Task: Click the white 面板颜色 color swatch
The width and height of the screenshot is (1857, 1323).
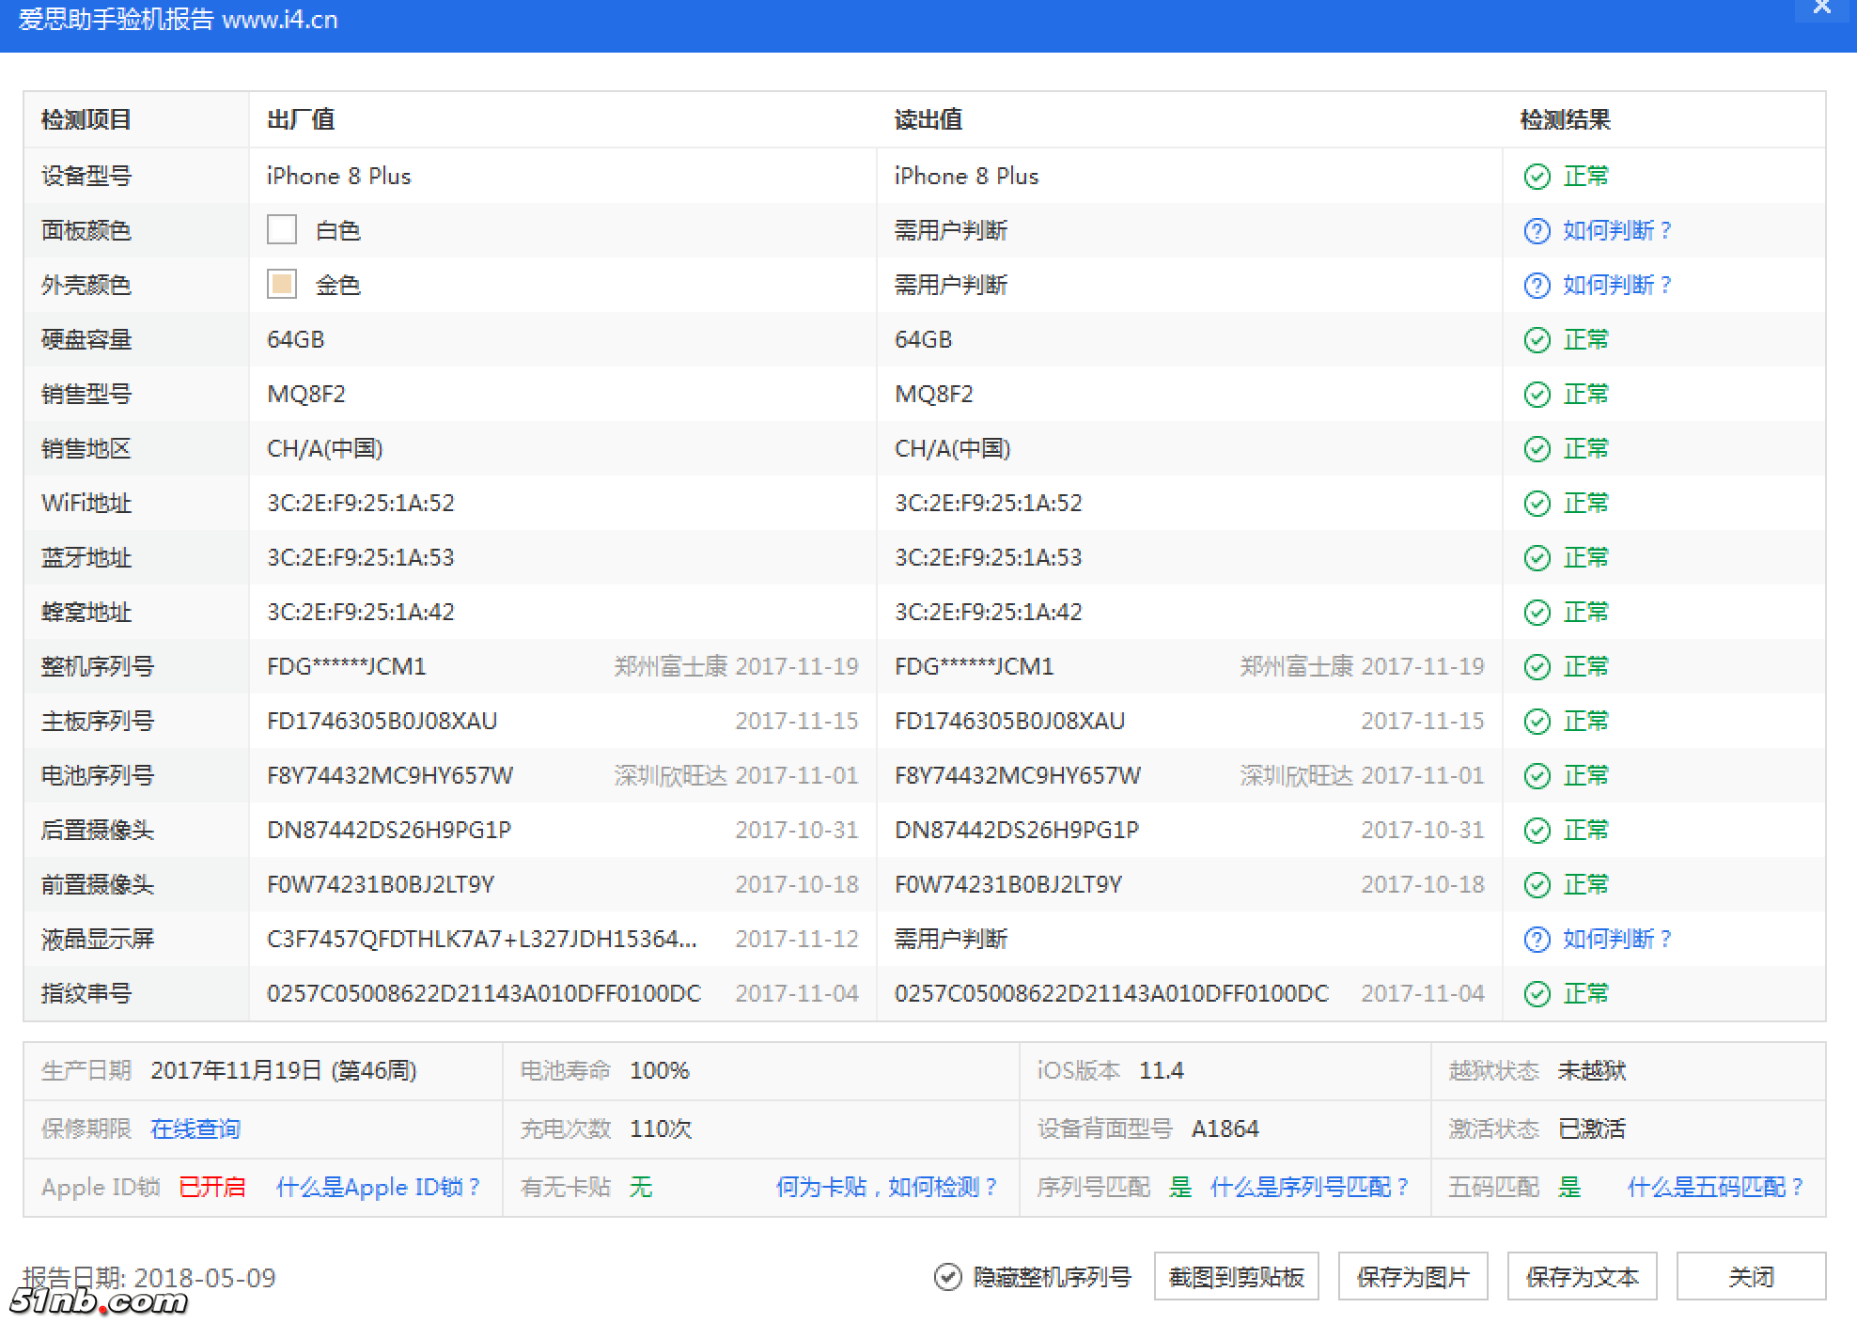Action: click(x=282, y=230)
